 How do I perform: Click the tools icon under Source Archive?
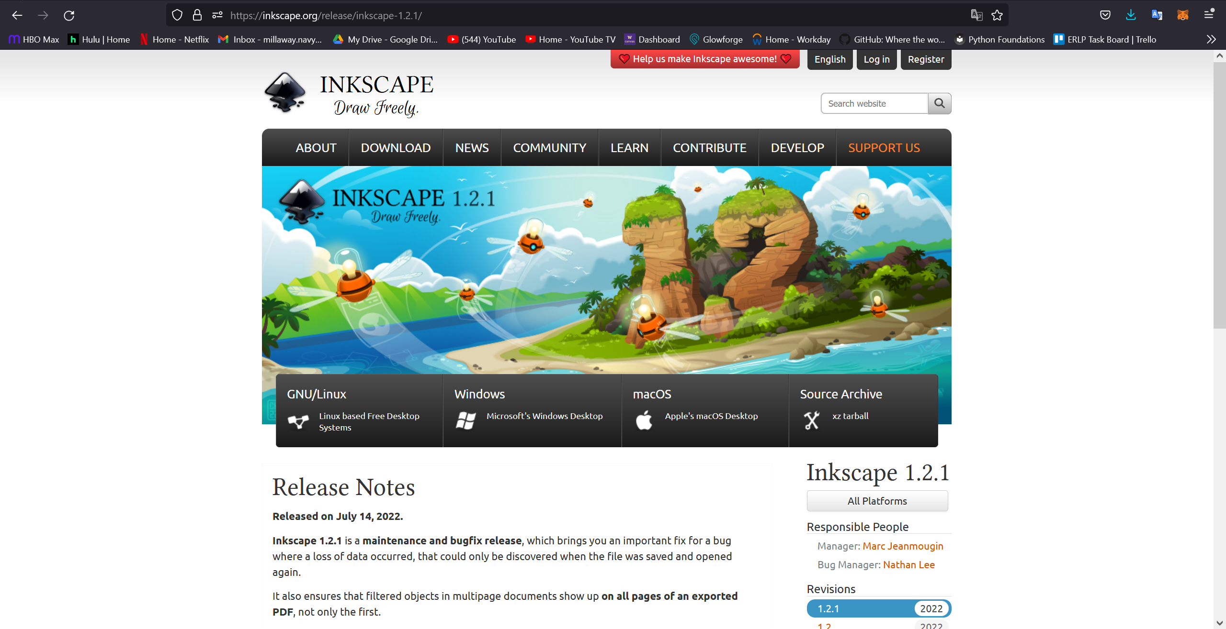812,420
